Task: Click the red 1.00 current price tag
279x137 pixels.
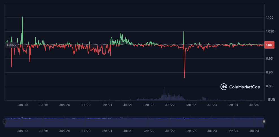Action: (x=269, y=45)
